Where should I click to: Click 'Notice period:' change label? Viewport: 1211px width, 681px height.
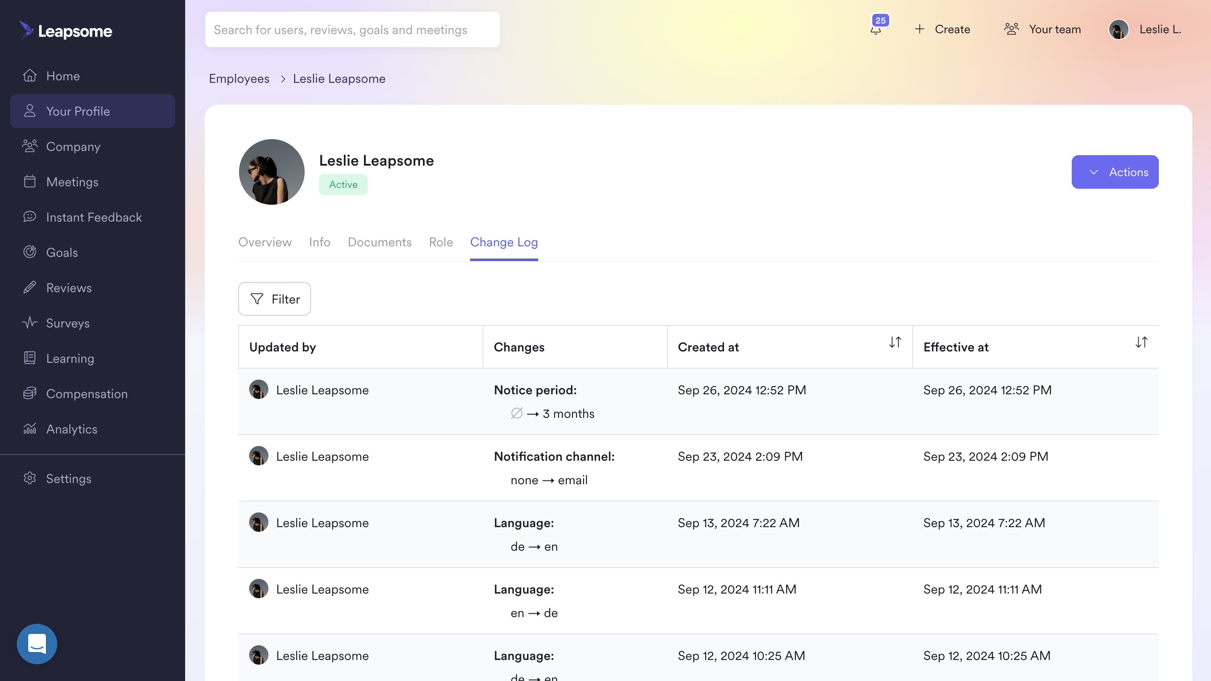pyautogui.click(x=535, y=390)
